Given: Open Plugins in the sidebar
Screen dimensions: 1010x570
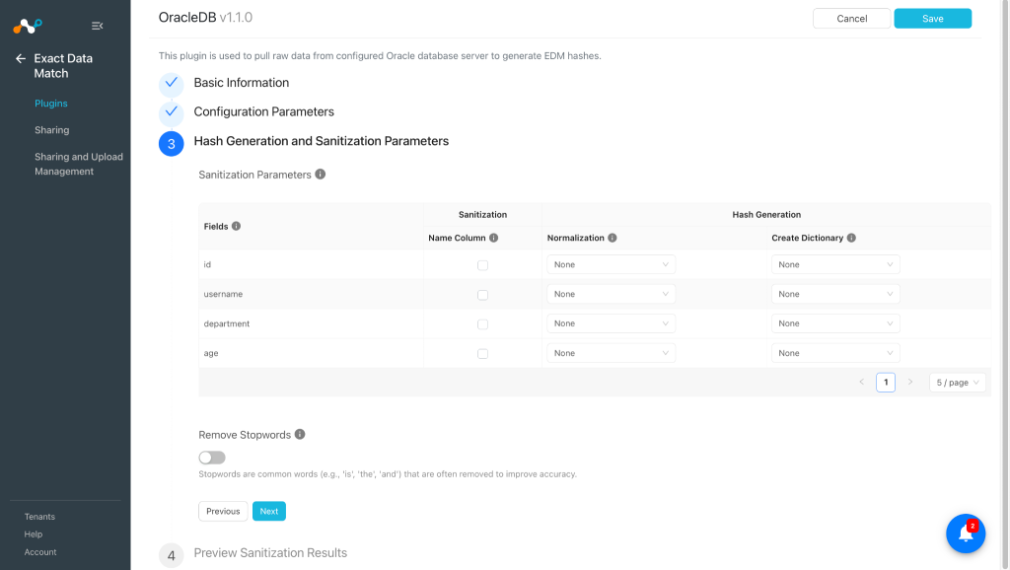Looking at the screenshot, I should [x=51, y=103].
